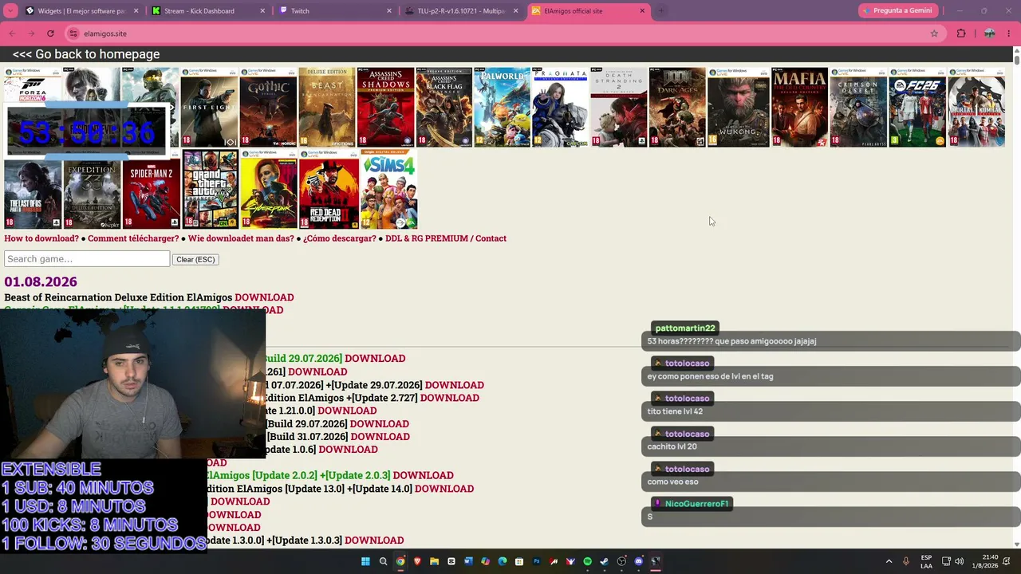Go back to the previous page in Chrome
The width and height of the screenshot is (1021, 574).
pyautogui.click(x=12, y=33)
